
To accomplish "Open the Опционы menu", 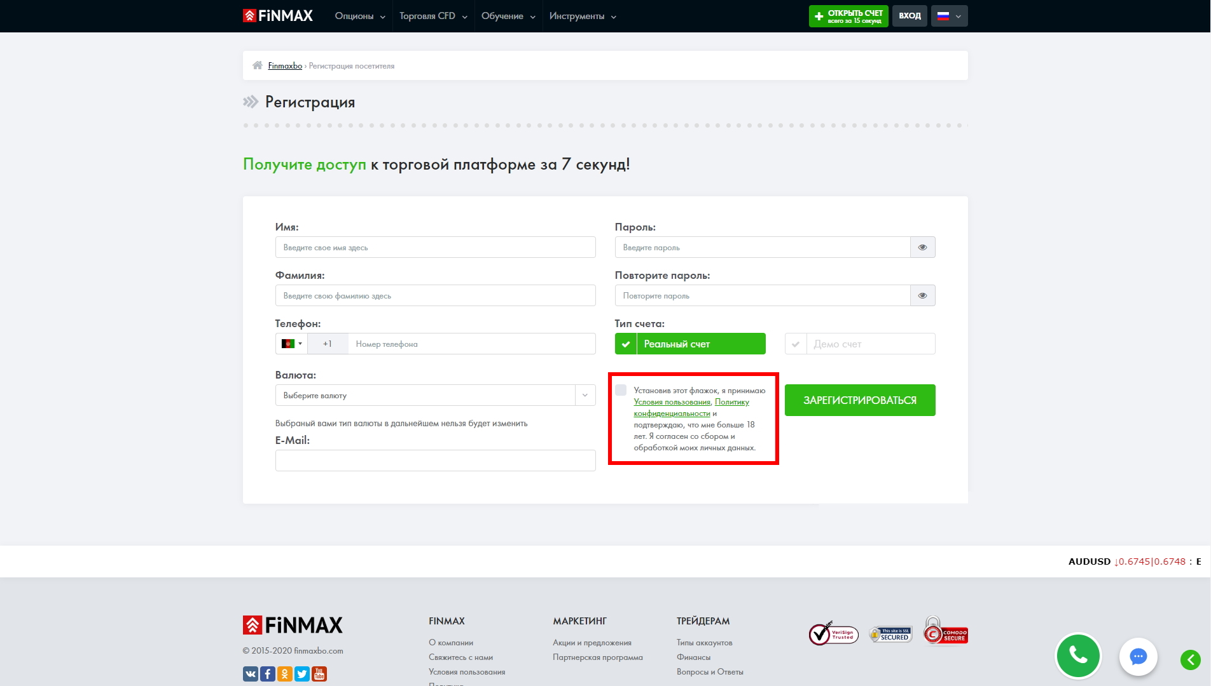I will coord(360,16).
